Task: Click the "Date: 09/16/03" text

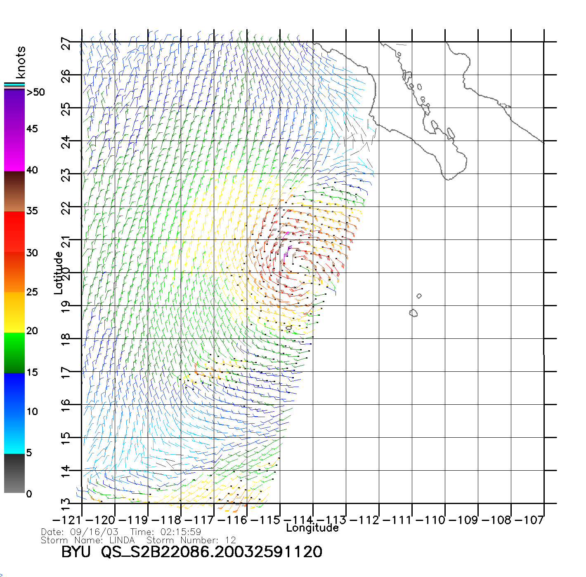Action: tap(80, 532)
